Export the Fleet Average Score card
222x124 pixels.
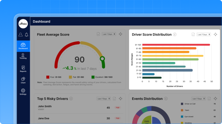pos(98,34)
